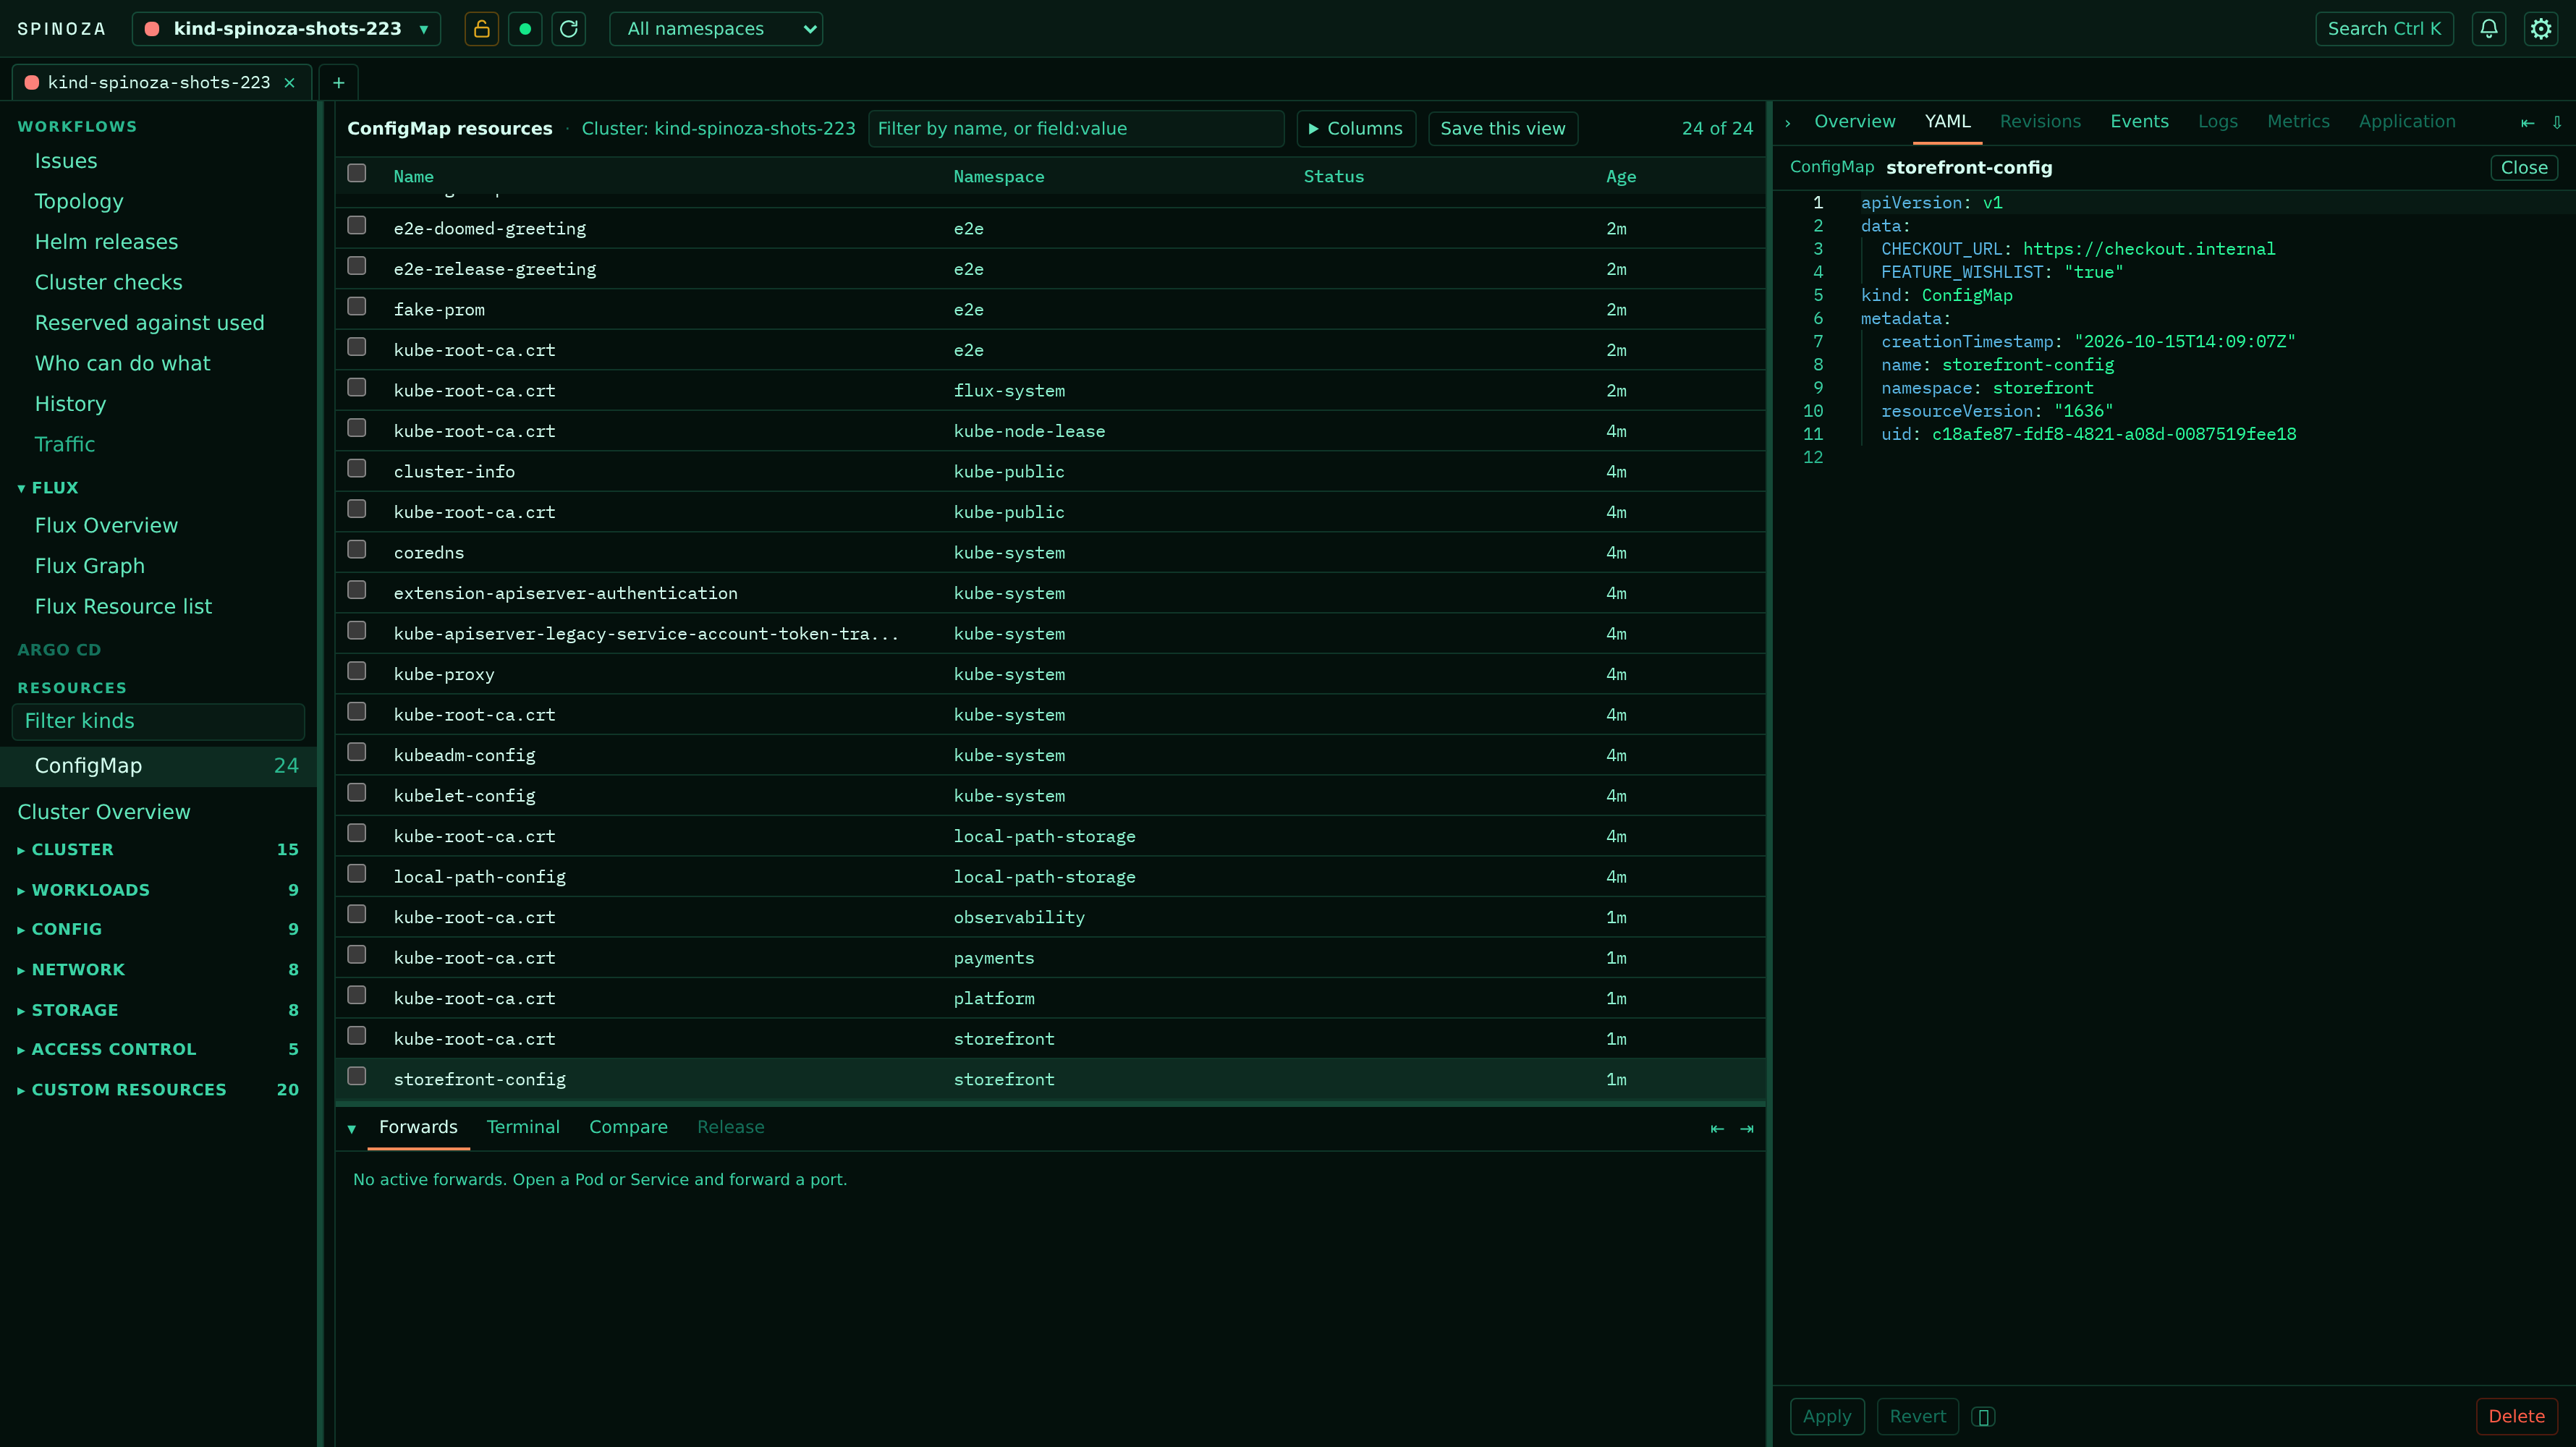Image resolution: width=2576 pixels, height=1447 pixels.
Task: Open Search Ctrl K box
Action: click(x=2384, y=29)
